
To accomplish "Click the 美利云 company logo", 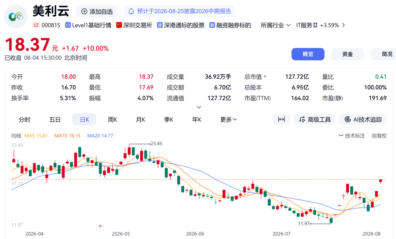I will coord(16,16).
